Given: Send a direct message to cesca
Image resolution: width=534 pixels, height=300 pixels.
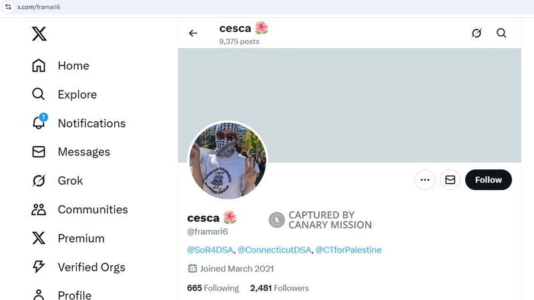Looking at the screenshot, I should [x=450, y=180].
